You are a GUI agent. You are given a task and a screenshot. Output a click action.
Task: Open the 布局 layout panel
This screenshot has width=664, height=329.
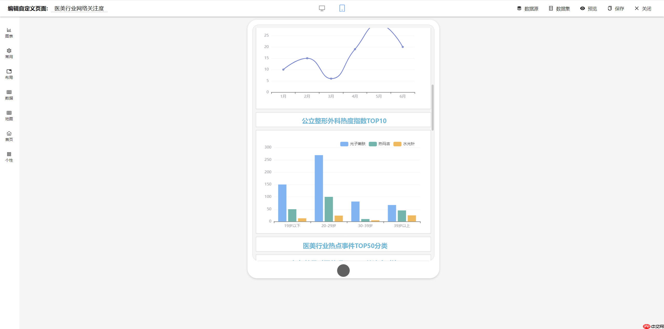9,74
